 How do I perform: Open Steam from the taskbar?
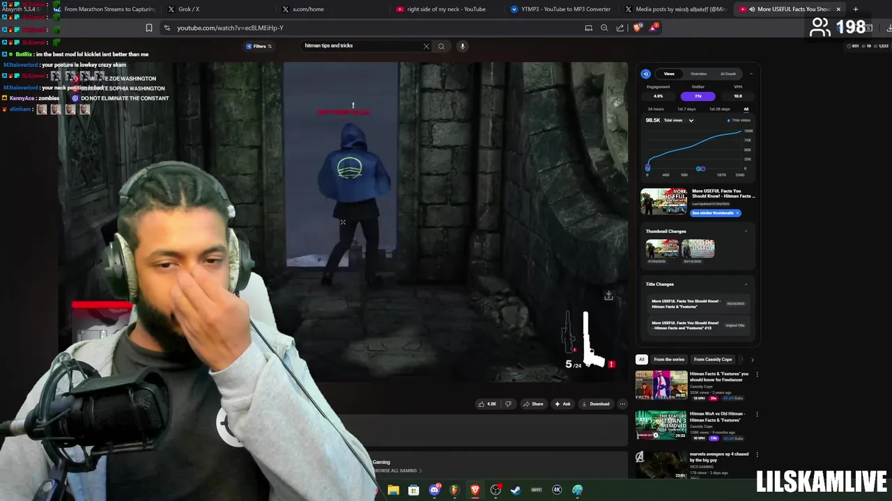[x=516, y=490]
